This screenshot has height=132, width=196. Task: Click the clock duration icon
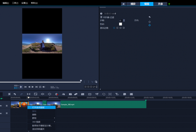[101, 13]
